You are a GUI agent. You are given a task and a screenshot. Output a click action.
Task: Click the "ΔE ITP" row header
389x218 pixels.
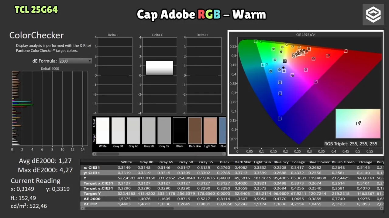click(91, 204)
